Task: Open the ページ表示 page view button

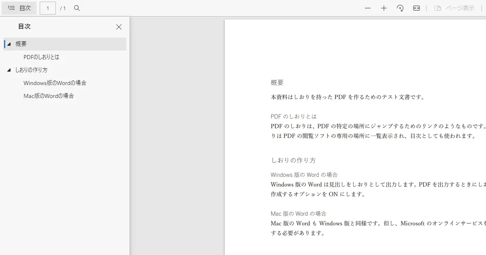Action: [x=454, y=8]
